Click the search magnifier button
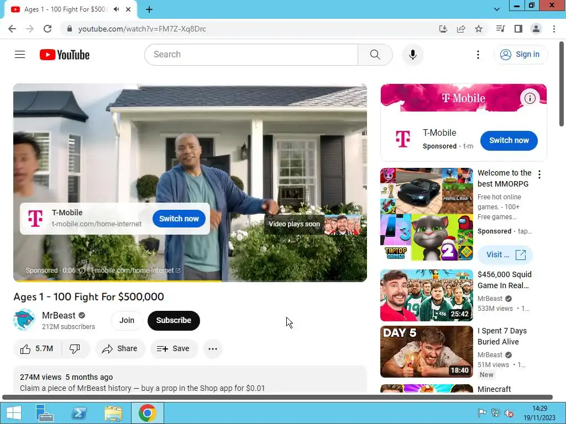The width and height of the screenshot is (566, 424). coord(375,55)
